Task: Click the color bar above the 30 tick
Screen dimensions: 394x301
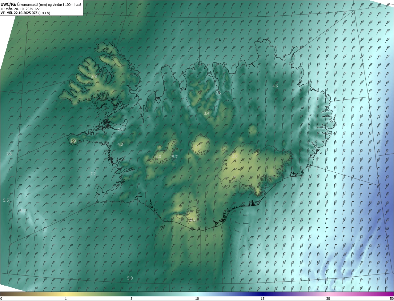Action: point(328,294)
